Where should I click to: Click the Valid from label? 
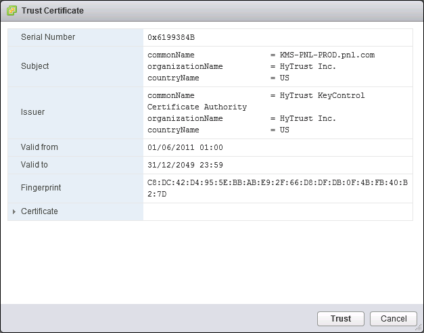click(39, 147)
